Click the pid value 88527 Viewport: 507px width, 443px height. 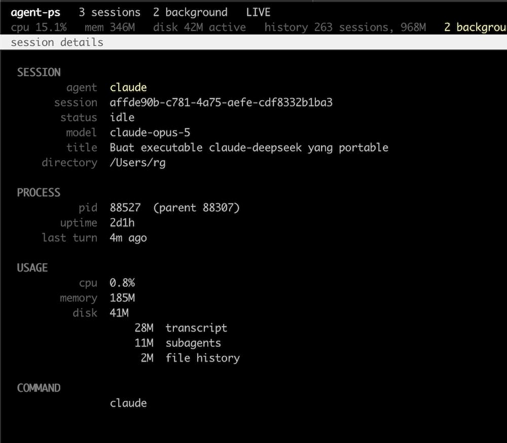point(125,208)
